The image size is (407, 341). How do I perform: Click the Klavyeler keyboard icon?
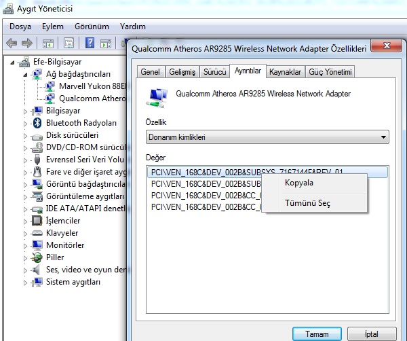(37, 233)
